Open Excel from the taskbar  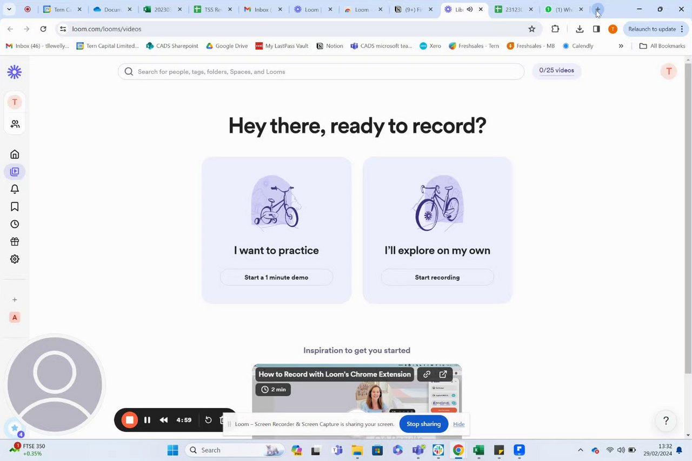[x=478, y=450]
